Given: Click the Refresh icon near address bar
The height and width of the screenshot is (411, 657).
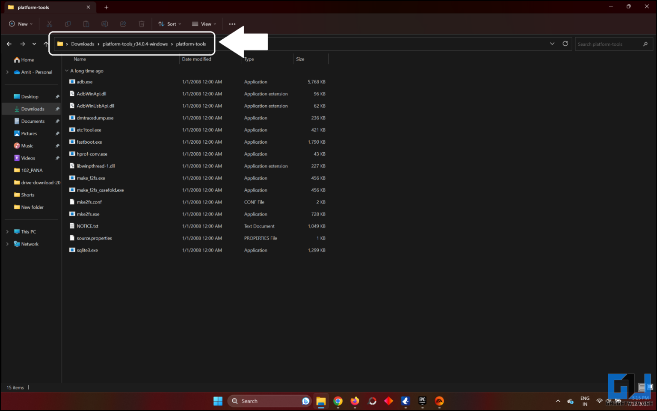Looking at the screenshot, I should click(x=565, y=44).
